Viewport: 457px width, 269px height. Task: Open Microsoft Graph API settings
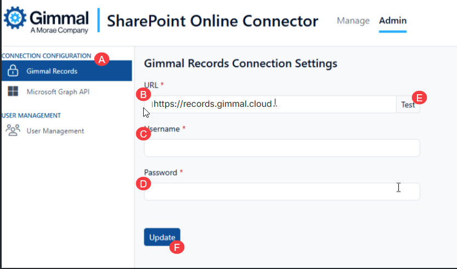tap(58, 91)
